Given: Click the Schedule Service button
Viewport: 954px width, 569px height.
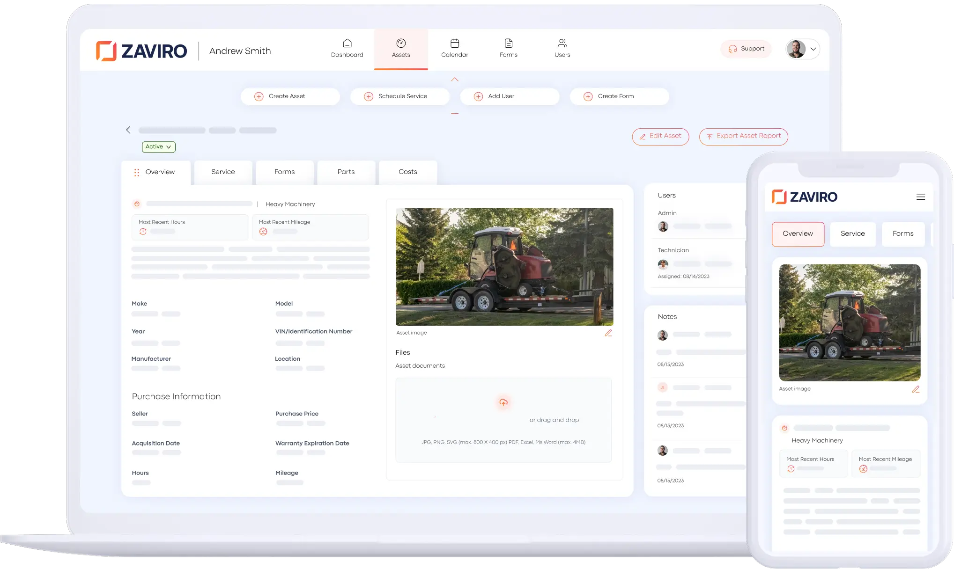Looking at the screenshot, I should coord(399,96).
